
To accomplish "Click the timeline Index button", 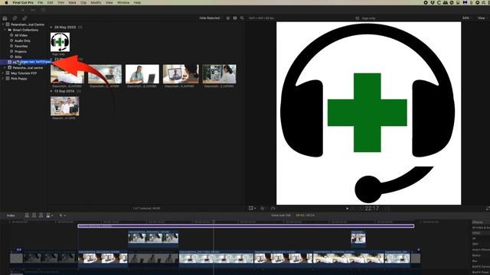I will 11,215.
